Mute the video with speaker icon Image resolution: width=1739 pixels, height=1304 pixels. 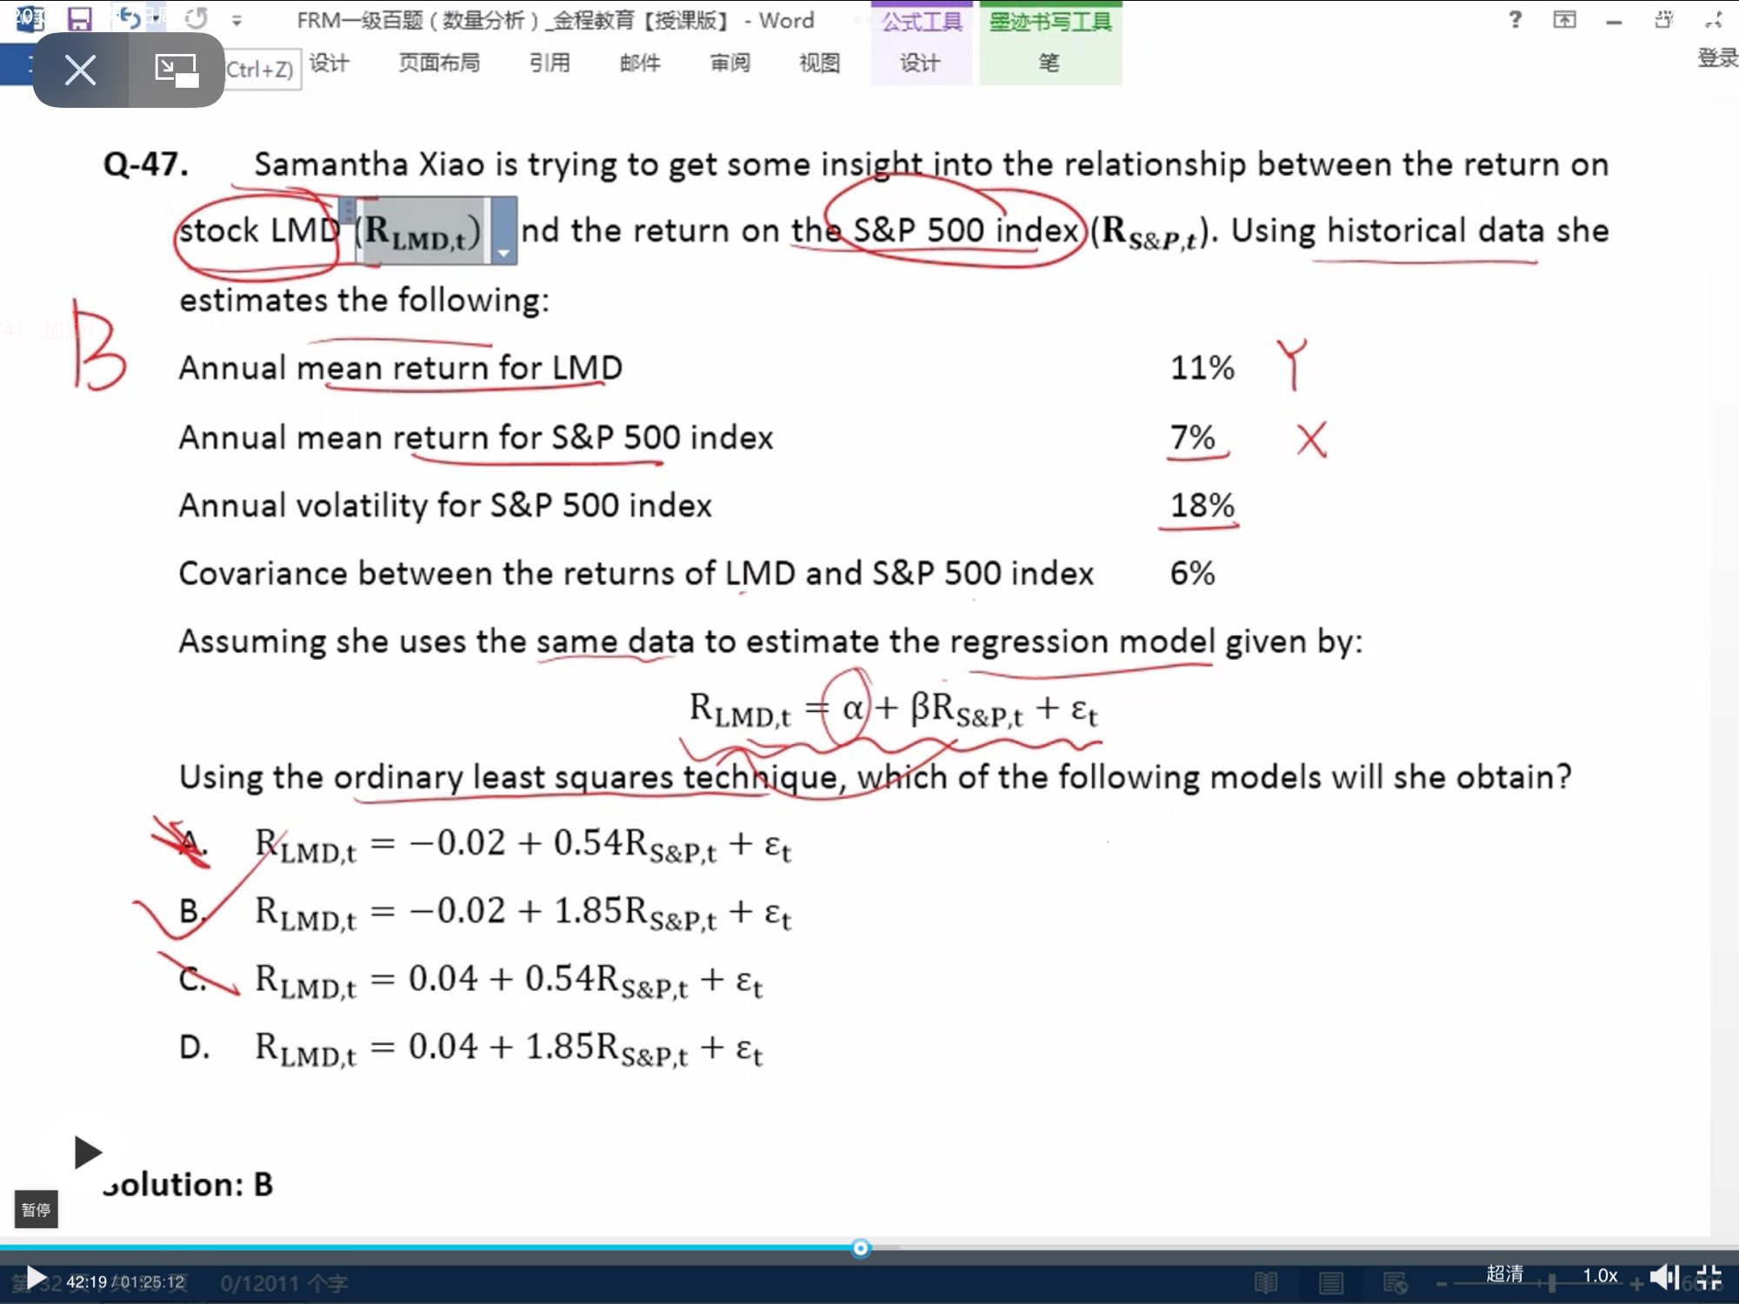pos(1662,1276)
